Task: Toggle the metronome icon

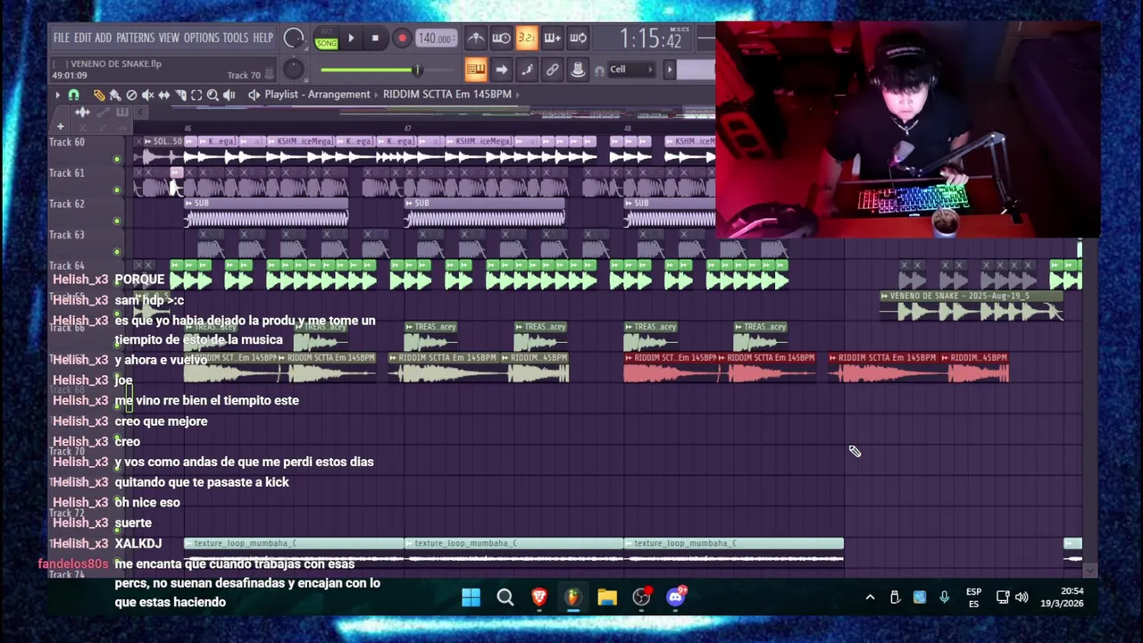Action: pyautogui.click(x=476, y=38)
